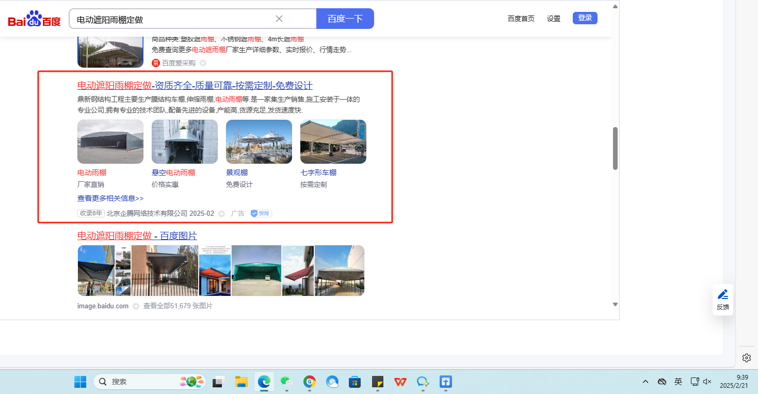This screenshot has height=394, width=758.
Task: Click the 电动雨棚 caption link
Action: pos(92,172)
